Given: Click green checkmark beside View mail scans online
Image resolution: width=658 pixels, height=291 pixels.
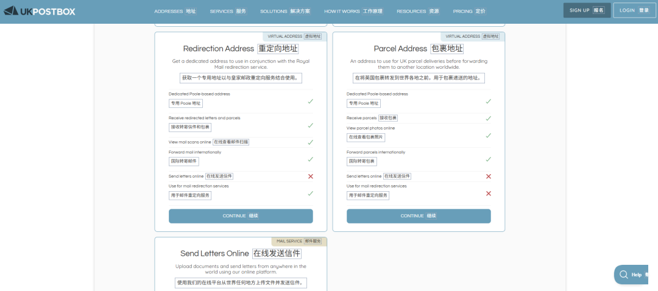Looking at the screenshot, I should [x=310, y=142].
